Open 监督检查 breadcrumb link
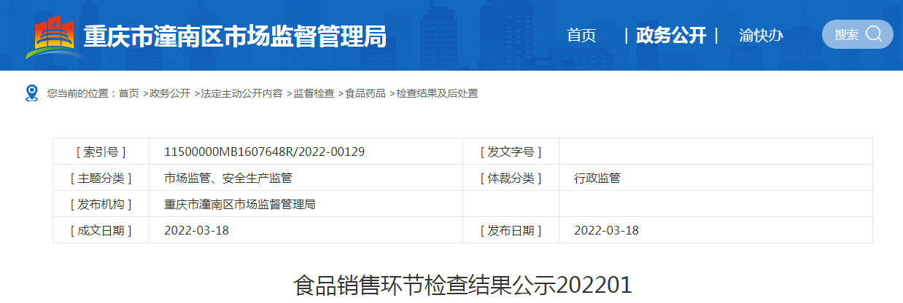 click(314, 93)
